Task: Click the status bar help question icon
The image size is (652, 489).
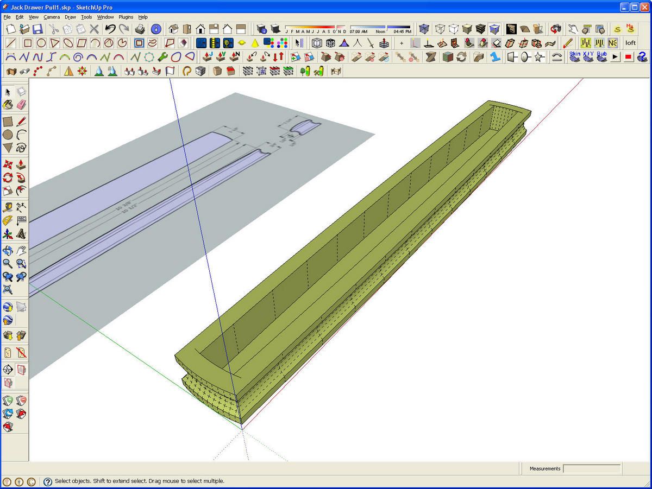Action: 47,481
